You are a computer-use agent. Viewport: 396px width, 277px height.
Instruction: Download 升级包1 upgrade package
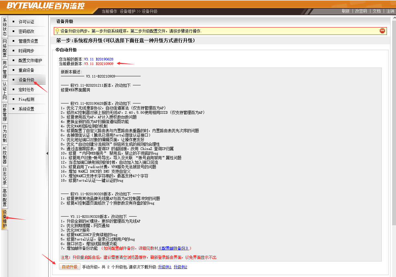tap(165, 267)
